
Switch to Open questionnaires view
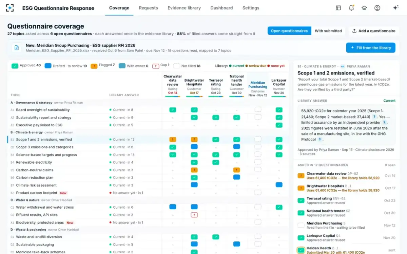(x=289, y=31)
